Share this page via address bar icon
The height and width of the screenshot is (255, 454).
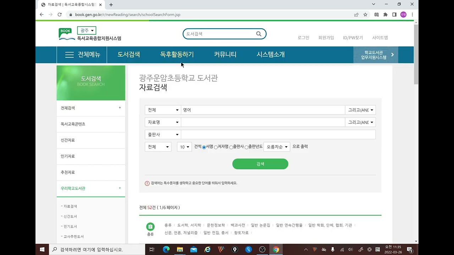356,15
